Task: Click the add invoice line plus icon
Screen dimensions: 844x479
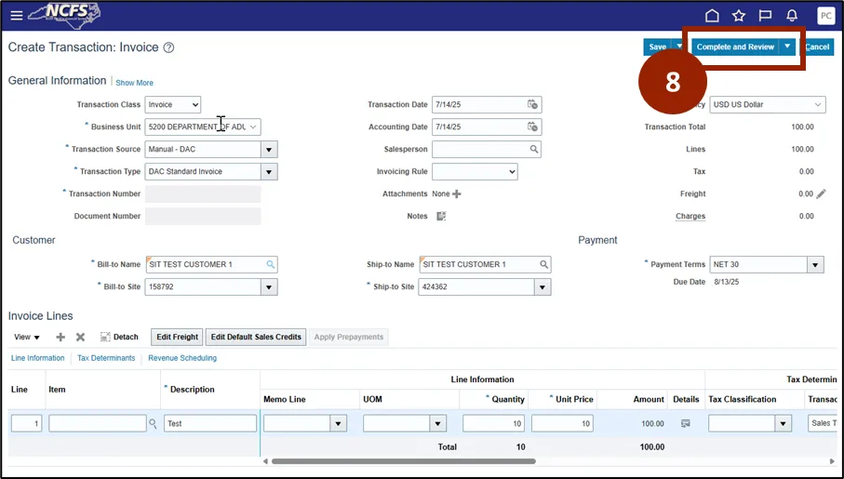Action: point(60,337)
